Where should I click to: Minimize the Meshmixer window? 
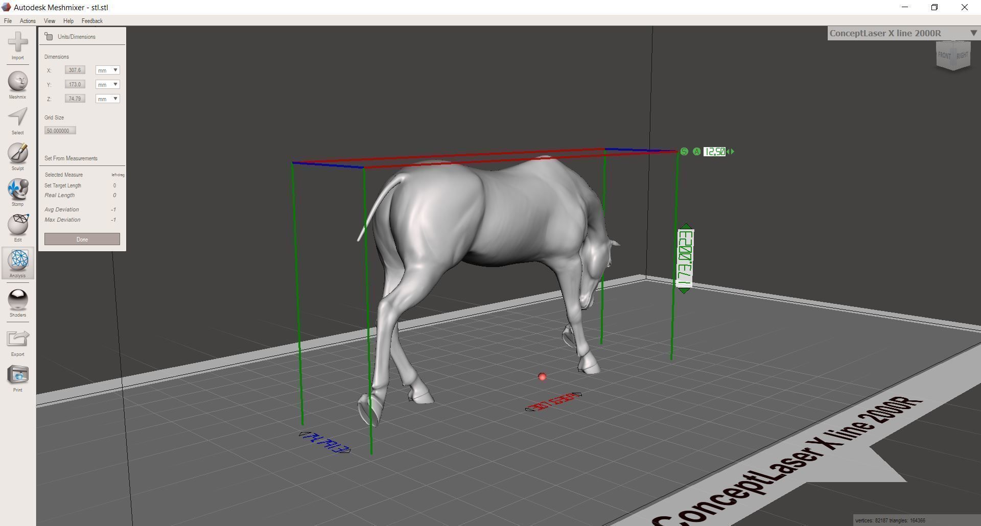(x=905, y=7)
